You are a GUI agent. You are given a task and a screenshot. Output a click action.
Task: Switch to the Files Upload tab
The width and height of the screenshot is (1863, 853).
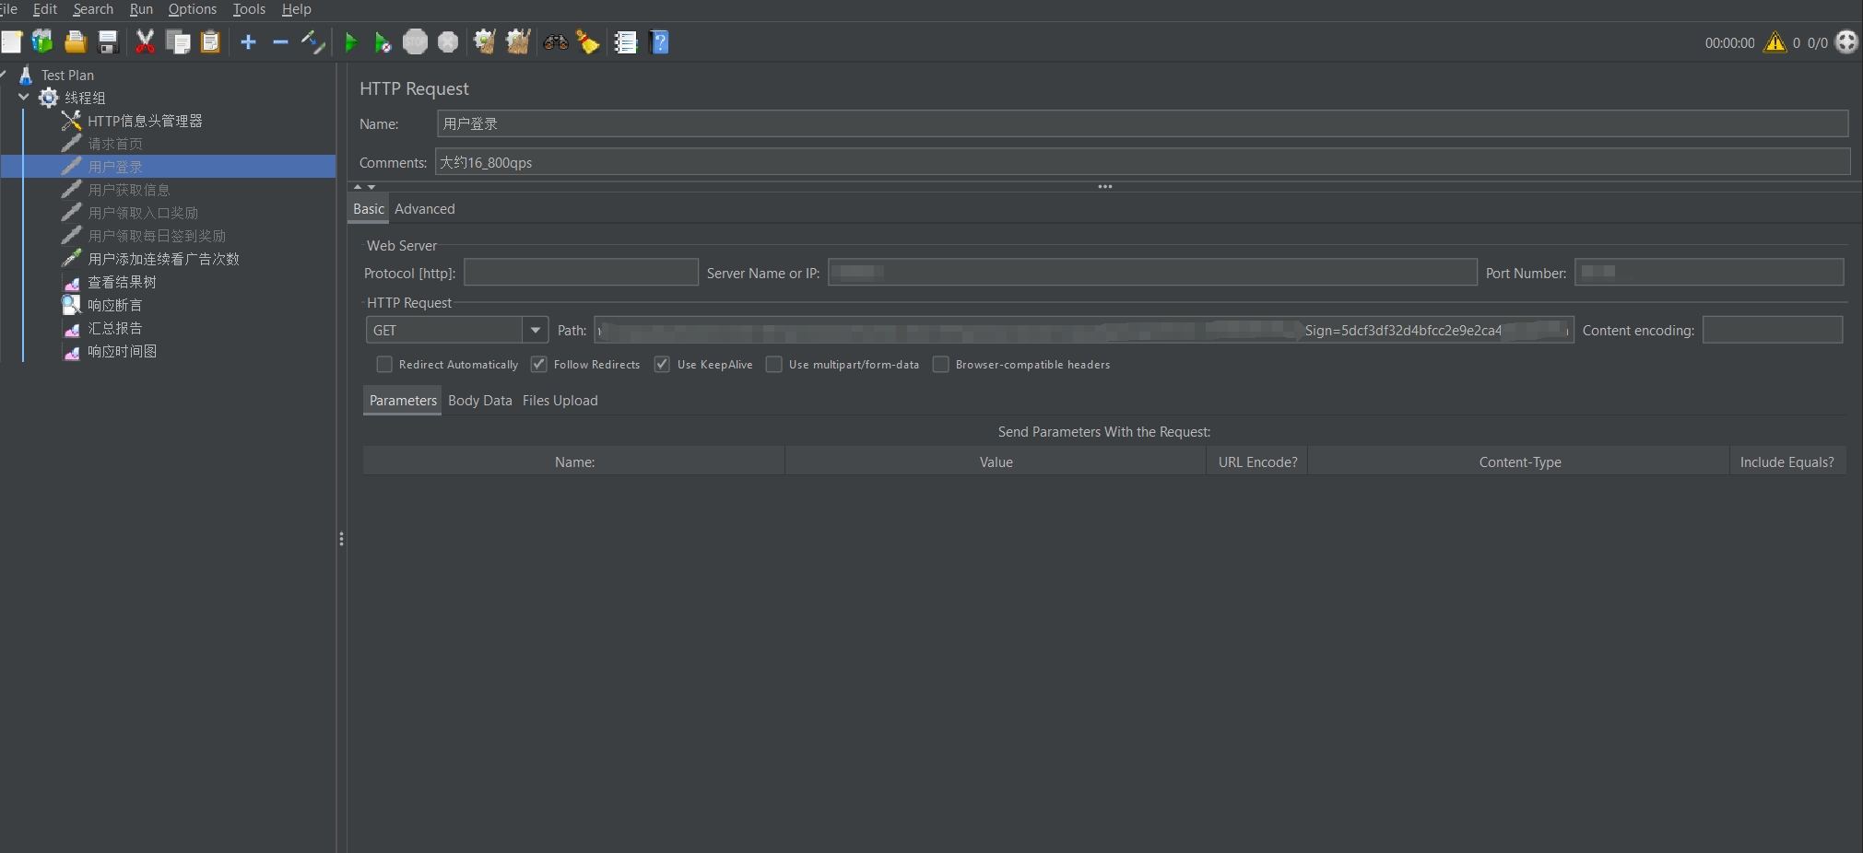point(560,401)
